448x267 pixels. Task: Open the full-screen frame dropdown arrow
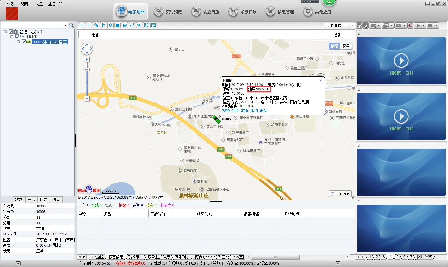(379, 25)
